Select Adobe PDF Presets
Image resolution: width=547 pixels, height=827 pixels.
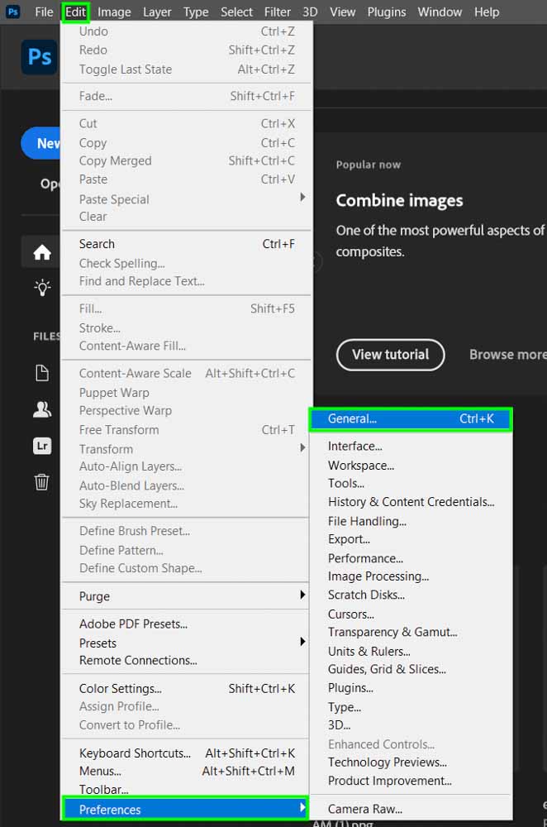tap(186, 624)
